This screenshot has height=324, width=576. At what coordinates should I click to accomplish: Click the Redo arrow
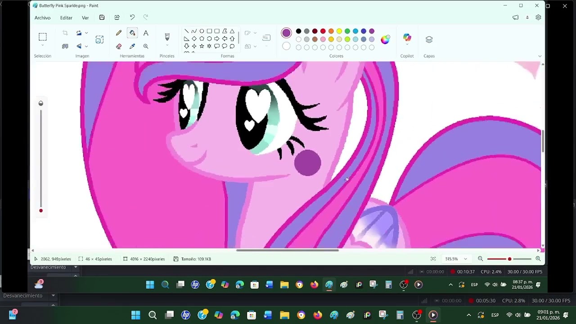tap(146, 17)
